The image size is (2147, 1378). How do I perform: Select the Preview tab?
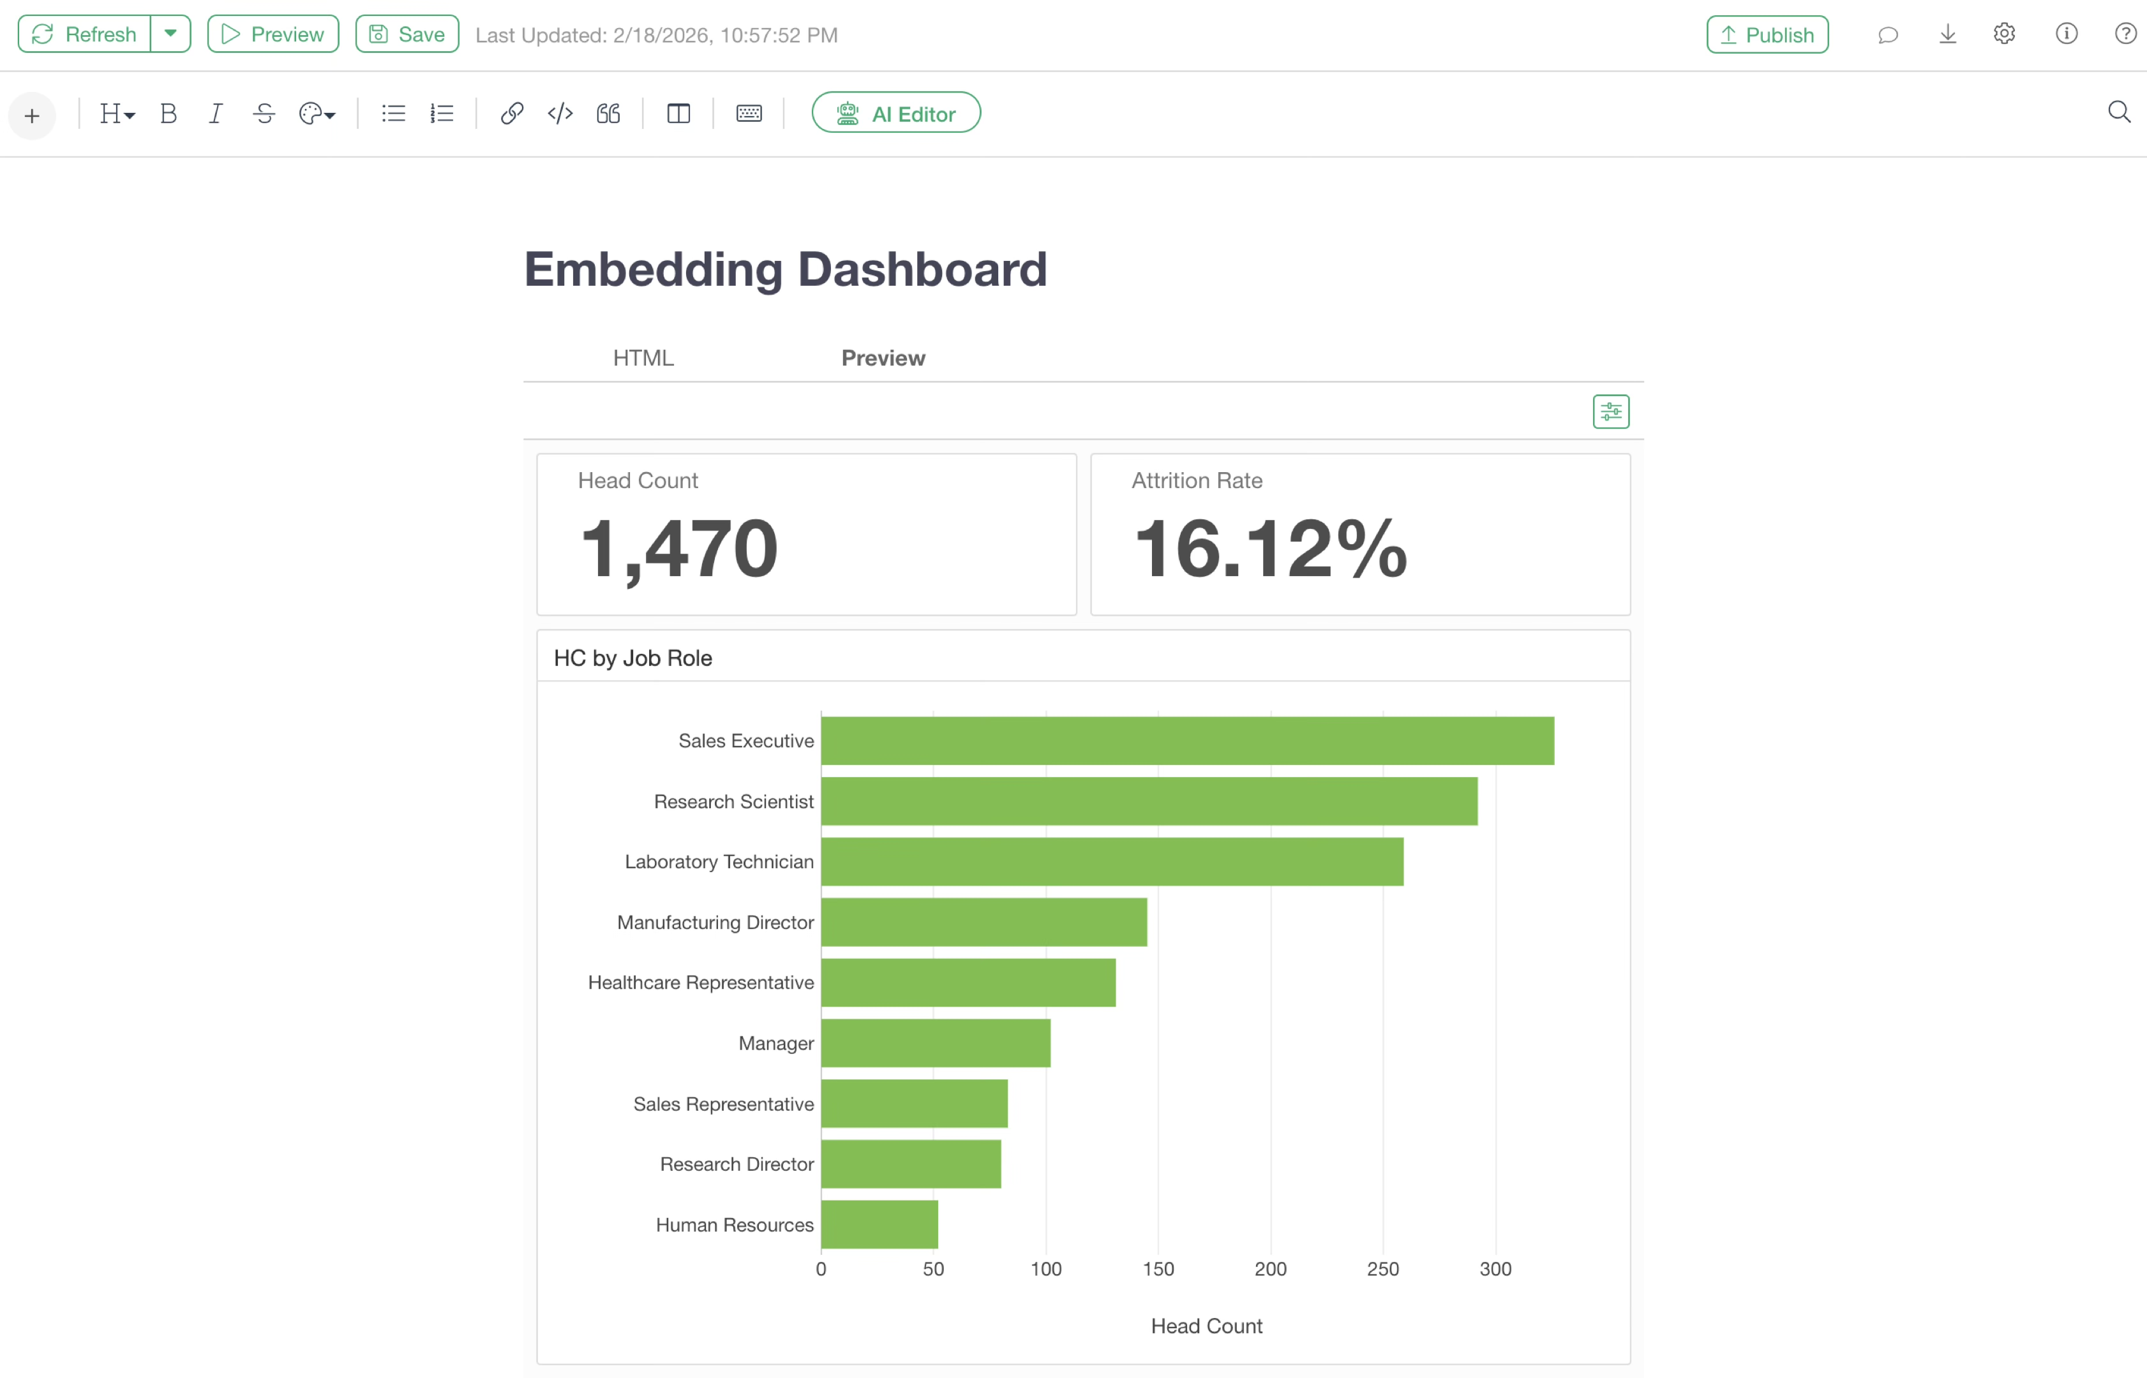[x=883, y=358]
